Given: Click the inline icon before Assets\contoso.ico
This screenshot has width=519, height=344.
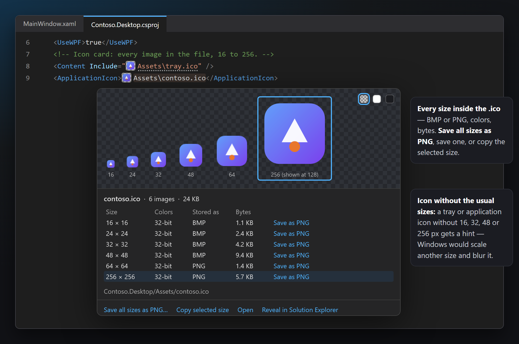Looking at the screenshot, I should click(x=127, y=78).
